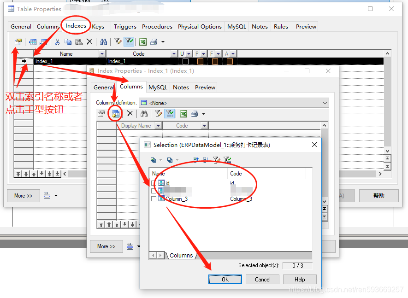Click the Print icon in Table Properties toolbar
Viewport: 408px width, 298px height.
(154, 42)
